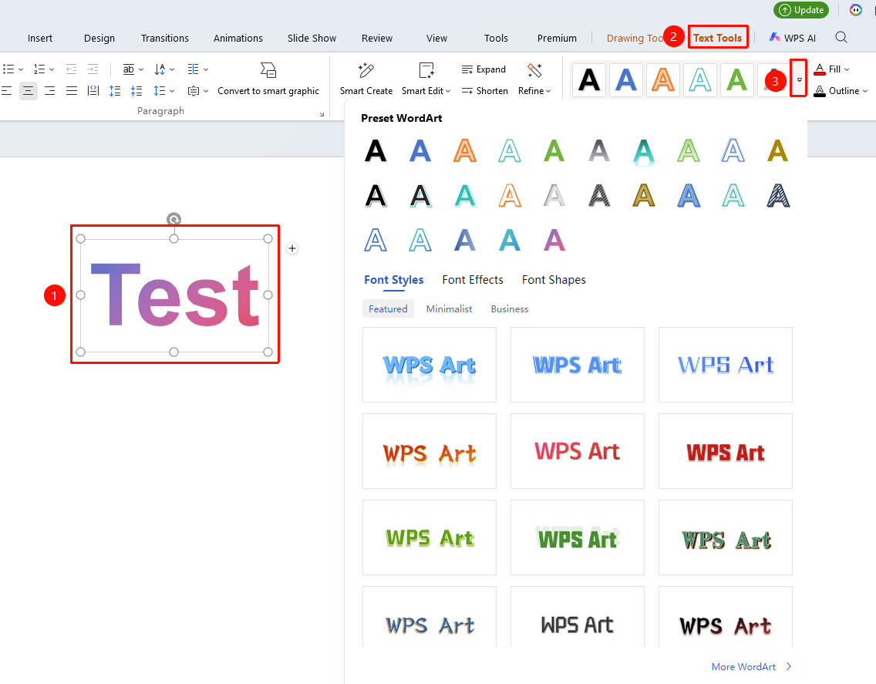Select the Business filter chip
The image size is (876, 684).
tap(510, 309)
